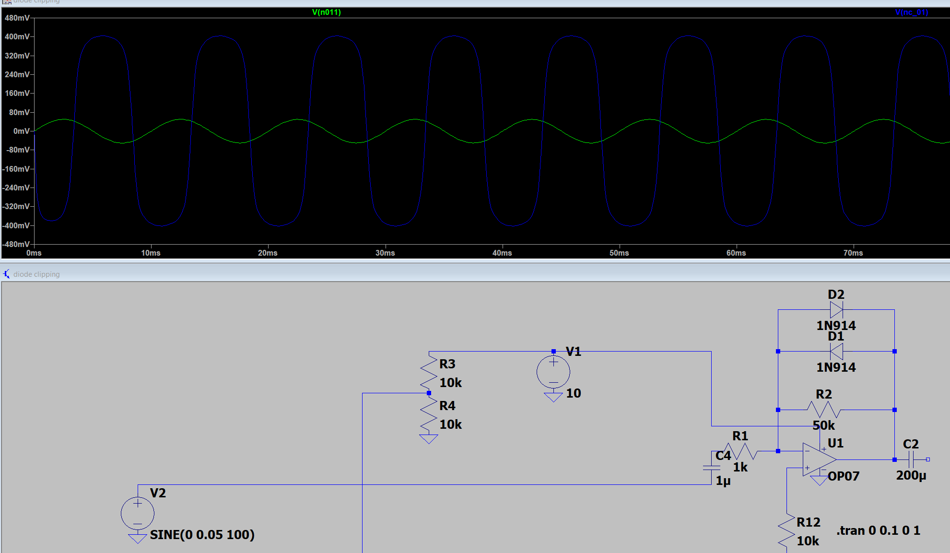Click the SINE(0 0.05 100) value text
The height and width of the screenshot is (553, 950).
click(x=202, y=535)
